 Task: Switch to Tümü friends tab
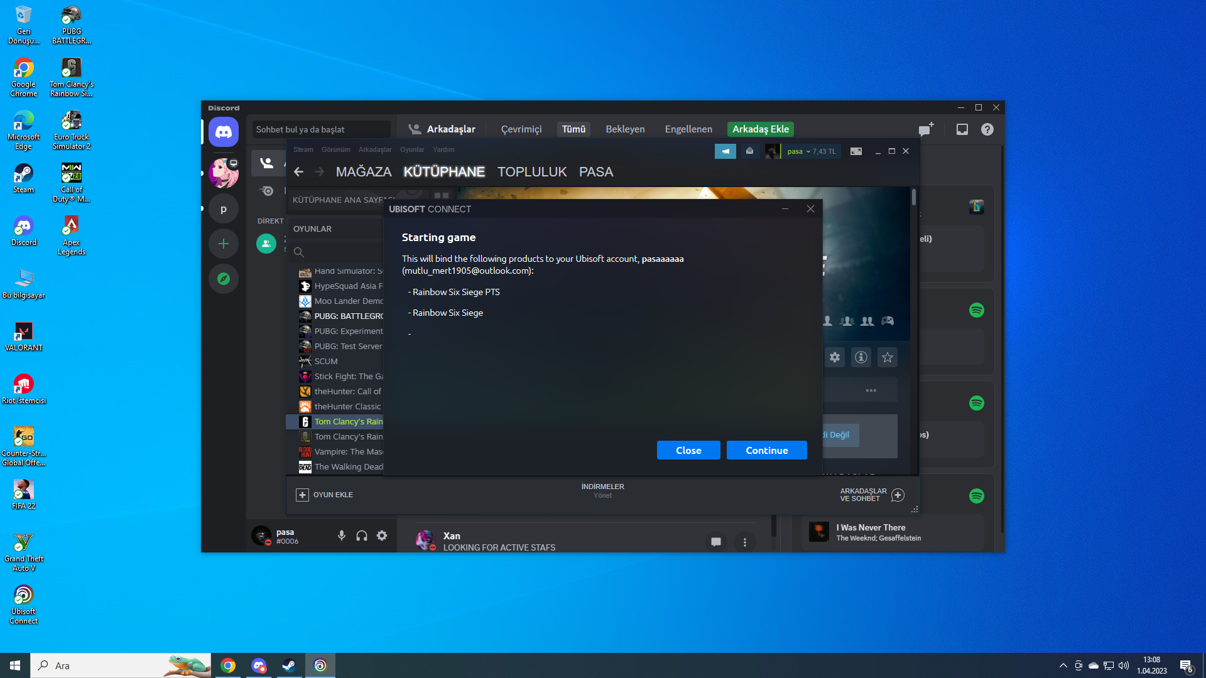[573, 129]
